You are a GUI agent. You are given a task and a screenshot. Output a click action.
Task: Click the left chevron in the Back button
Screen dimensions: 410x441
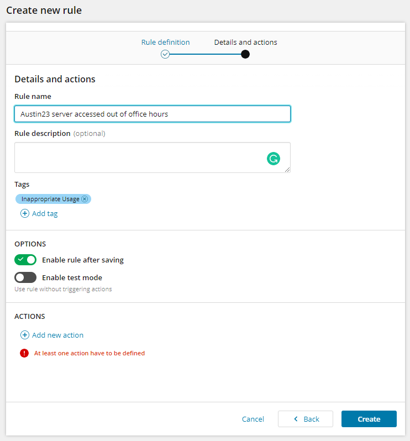pyautogui.click(x=296, y=419)
